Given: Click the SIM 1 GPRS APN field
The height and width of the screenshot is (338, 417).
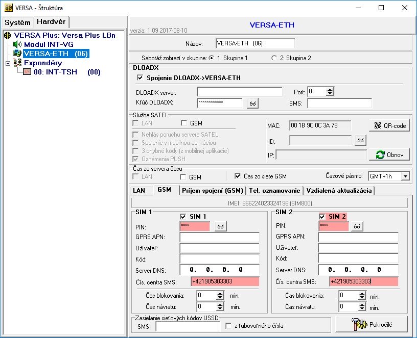Looking at the screenshot, I should tap(219, 237).
